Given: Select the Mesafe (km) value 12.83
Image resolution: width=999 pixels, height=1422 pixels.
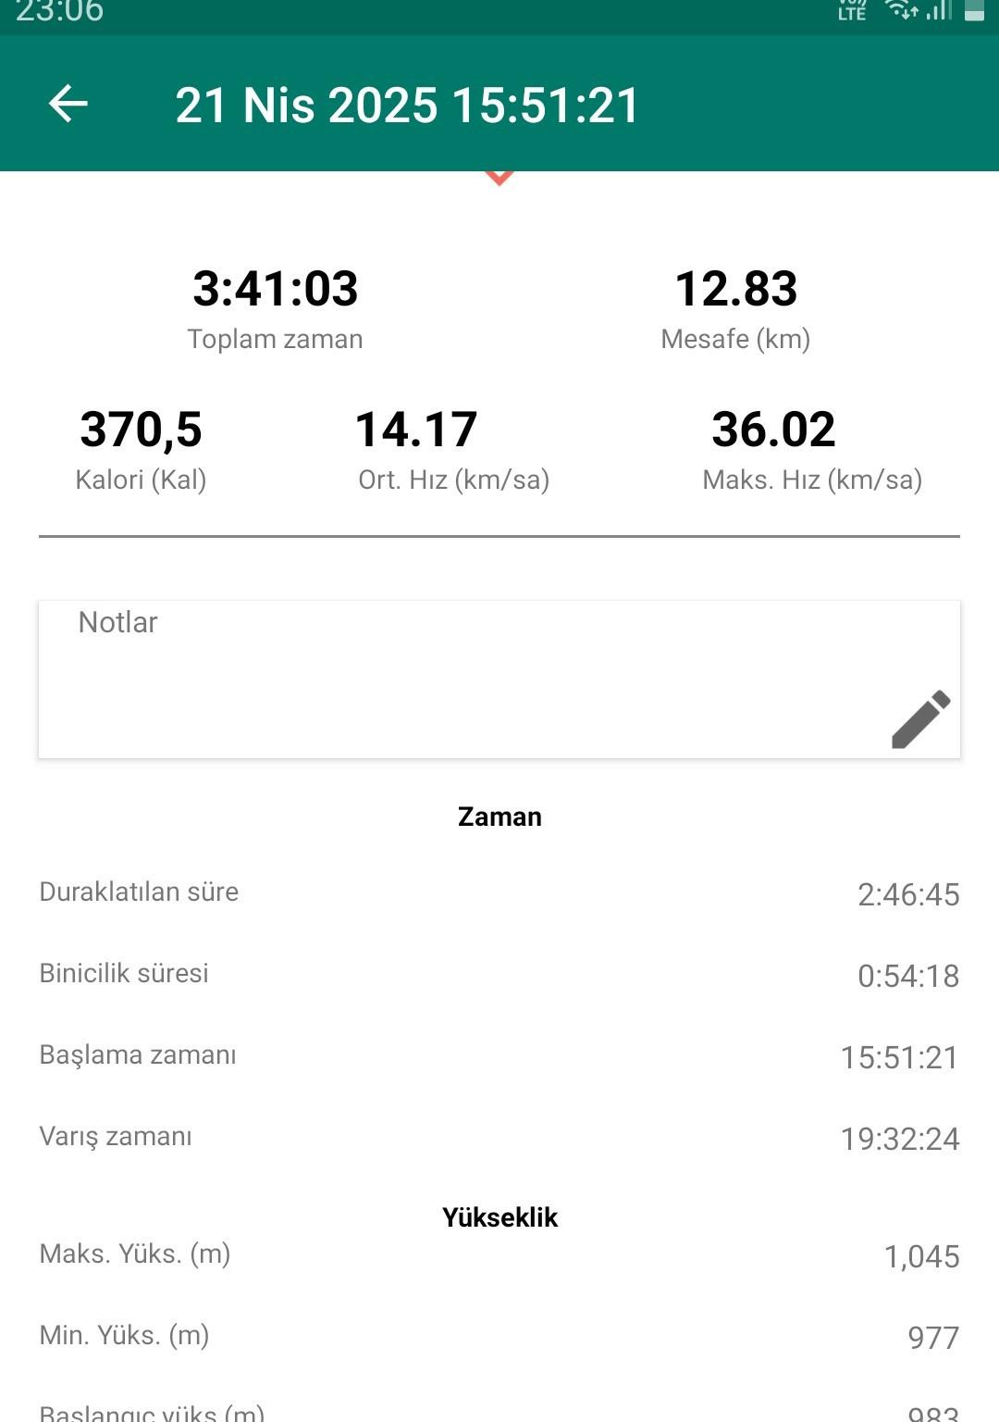Looking at the screenshot, I should (736, 289).
